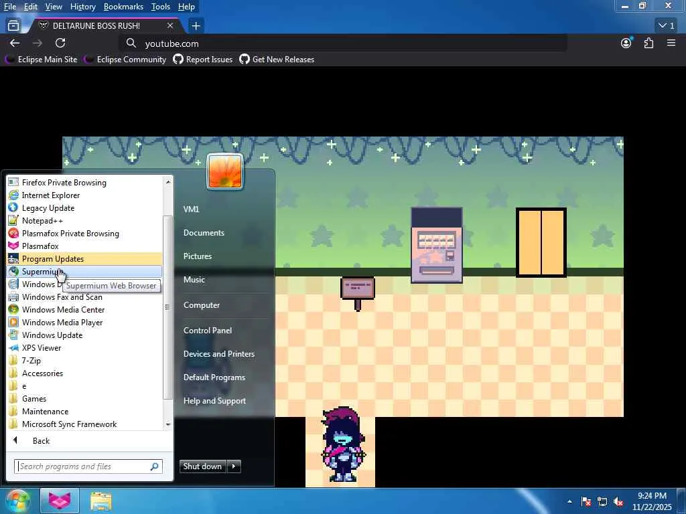The width and height of the screenshot is (686, 514).
Task: Launch Notepad++ from program list
Action: point(84,221)
